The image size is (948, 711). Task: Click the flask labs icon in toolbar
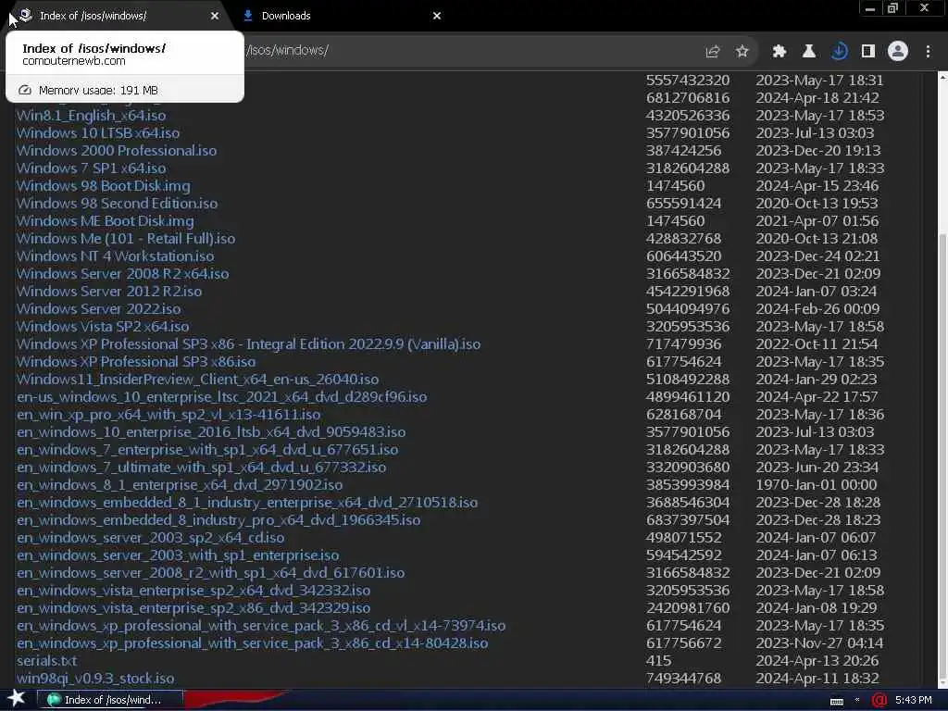click(808, 52)
